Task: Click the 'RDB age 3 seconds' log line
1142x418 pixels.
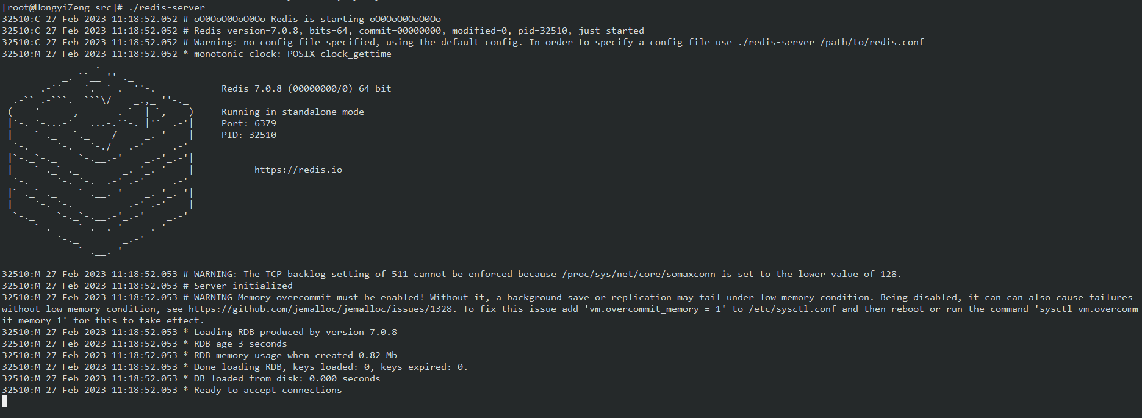Action: [240, 344]
